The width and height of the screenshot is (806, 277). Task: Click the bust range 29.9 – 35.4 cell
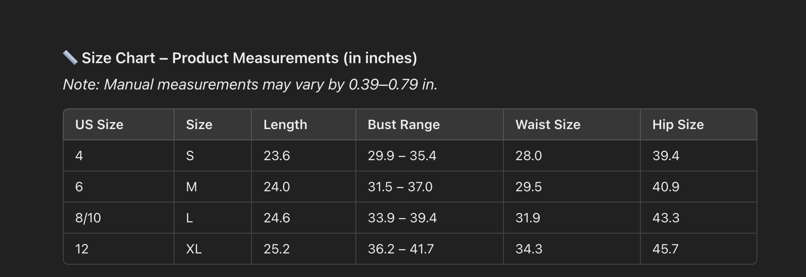pos(429,155)
